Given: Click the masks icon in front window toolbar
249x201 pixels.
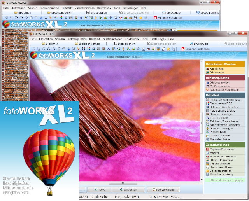Looking at the screenshot, I should [144, 49].
